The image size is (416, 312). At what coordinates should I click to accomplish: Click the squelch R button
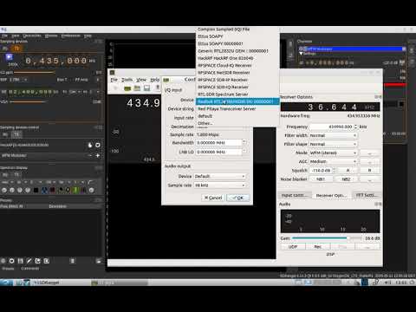coord(369,171)
